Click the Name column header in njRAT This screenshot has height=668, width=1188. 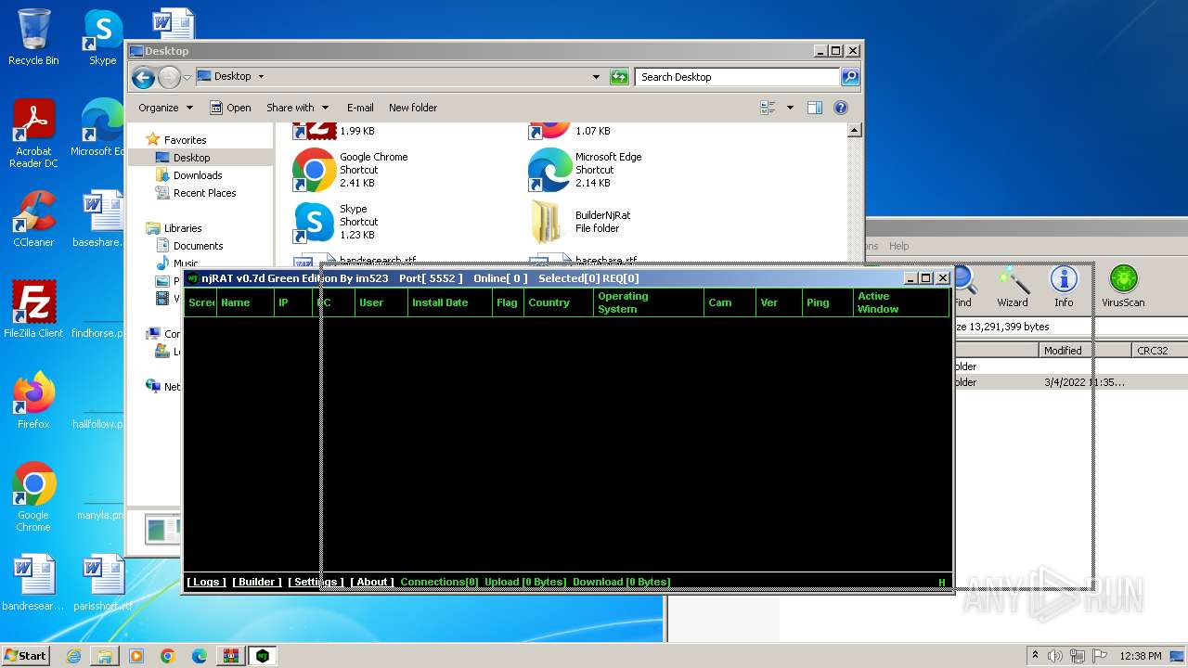click(x=245, y=302)
